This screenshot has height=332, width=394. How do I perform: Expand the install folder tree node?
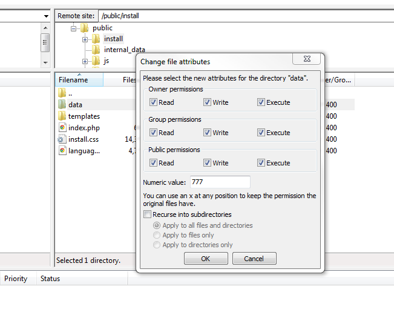pos(85,39)
